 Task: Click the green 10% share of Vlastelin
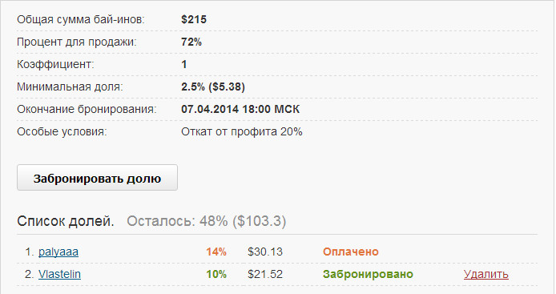[216, 274]
